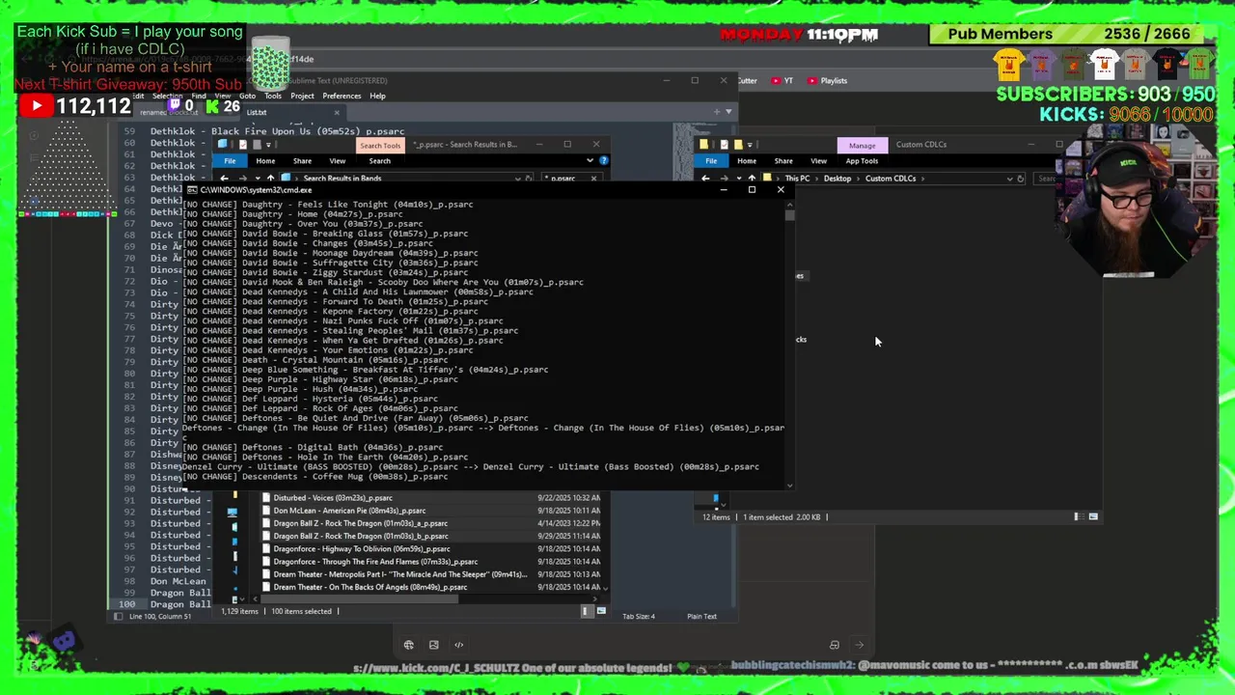Open the Playlists bookmark in the browser
Viewport: 1235px width, 695px height.
tap(828, 81)
